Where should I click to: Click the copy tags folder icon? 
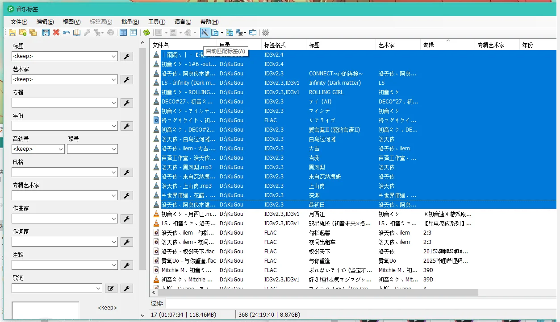(33, 32)
